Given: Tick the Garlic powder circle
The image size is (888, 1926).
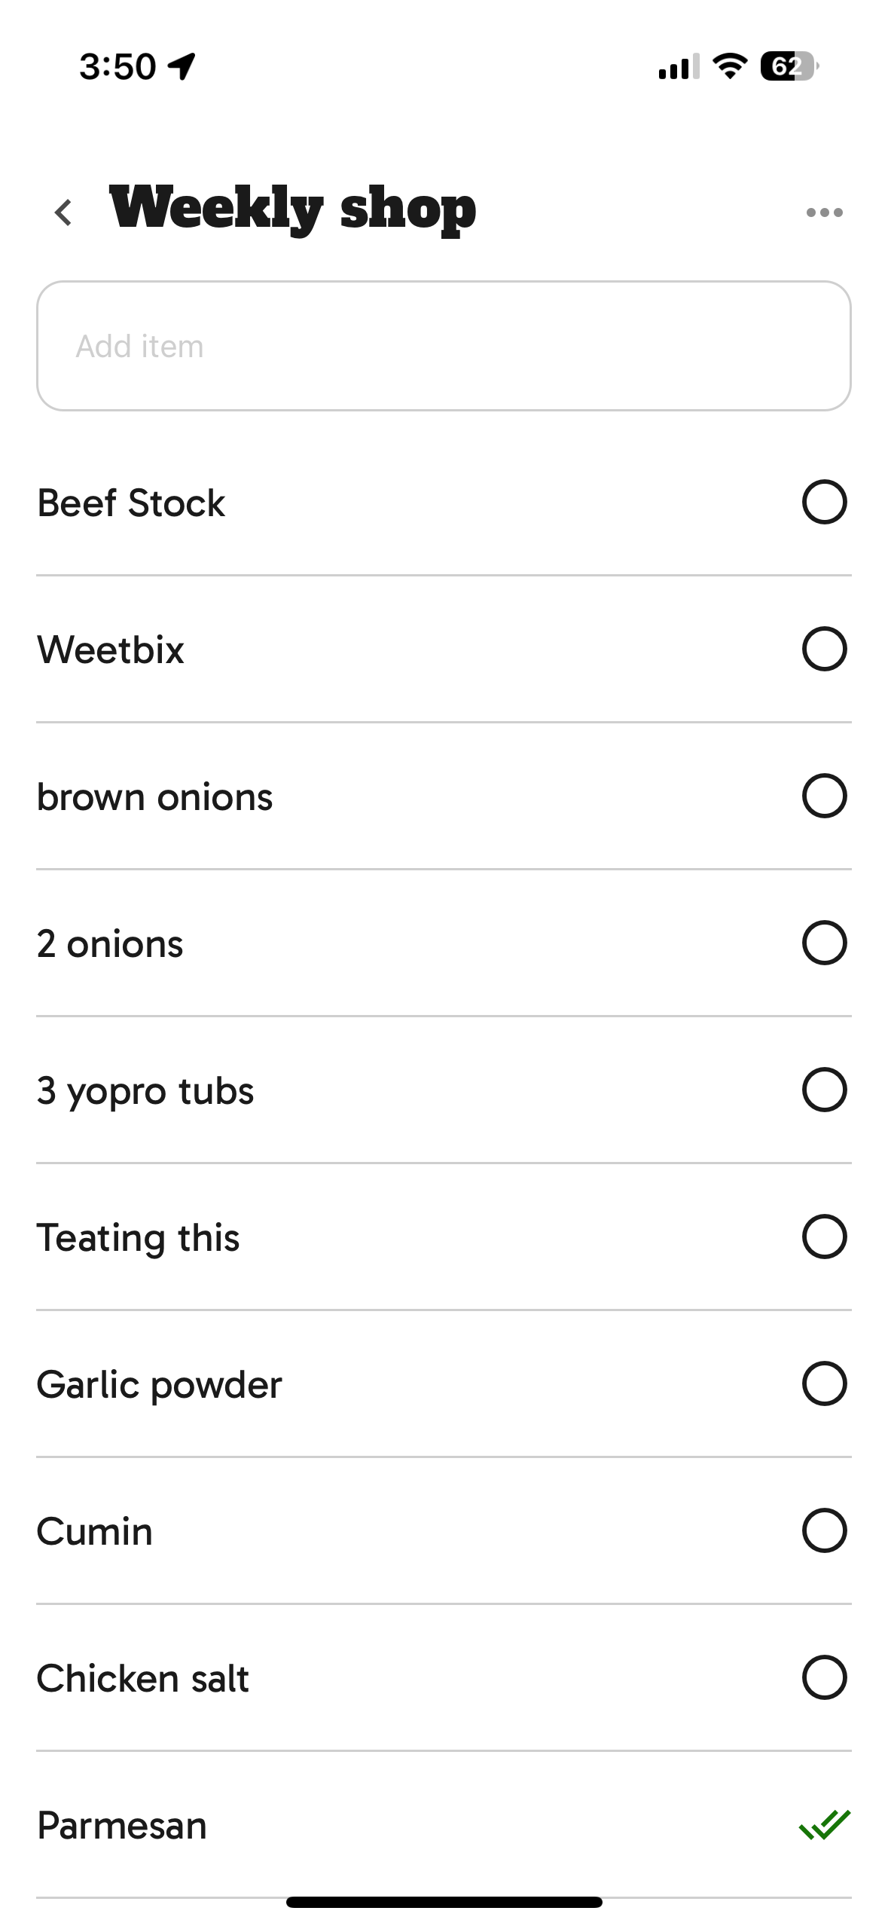Looking at the screenshot, I should click(824, 1383).
